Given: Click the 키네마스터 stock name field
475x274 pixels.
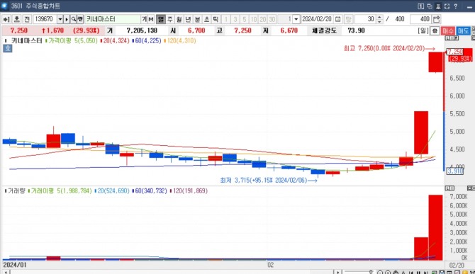Looking at the screenshot, I should (x=113, y=19).
